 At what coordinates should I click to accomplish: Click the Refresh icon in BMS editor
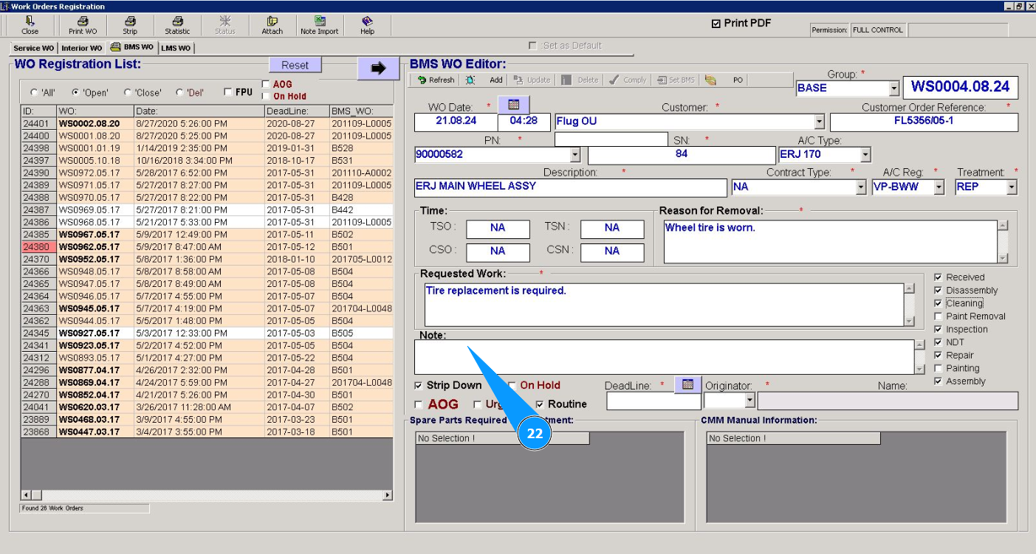click(x=422, y=80)
